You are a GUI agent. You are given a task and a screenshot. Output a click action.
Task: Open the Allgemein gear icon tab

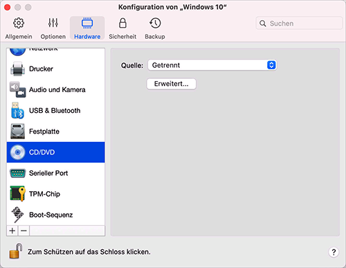click(x=19, y=23)
